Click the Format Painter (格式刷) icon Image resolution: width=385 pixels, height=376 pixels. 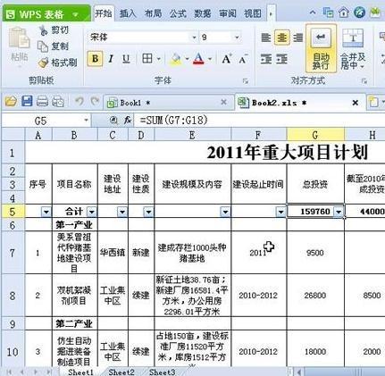[x=44, y=63]
